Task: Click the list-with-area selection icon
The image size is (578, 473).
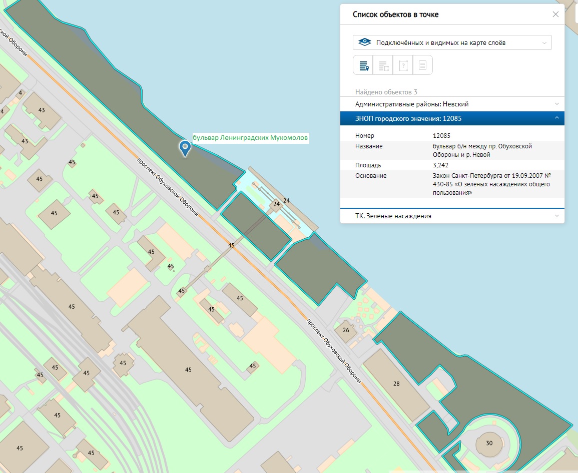Action: [x=383, y=65]
